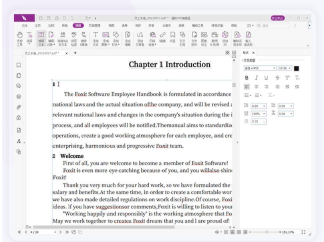Toggle Italic formatting in Format panel

point(257,78)
